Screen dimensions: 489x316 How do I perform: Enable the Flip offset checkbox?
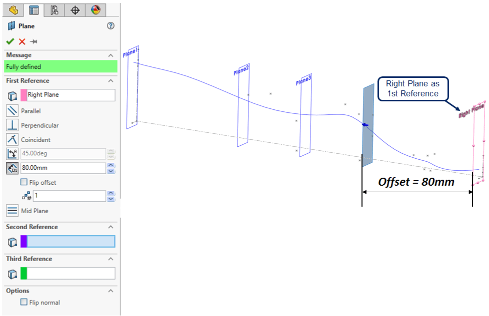[x=24, y=182]
